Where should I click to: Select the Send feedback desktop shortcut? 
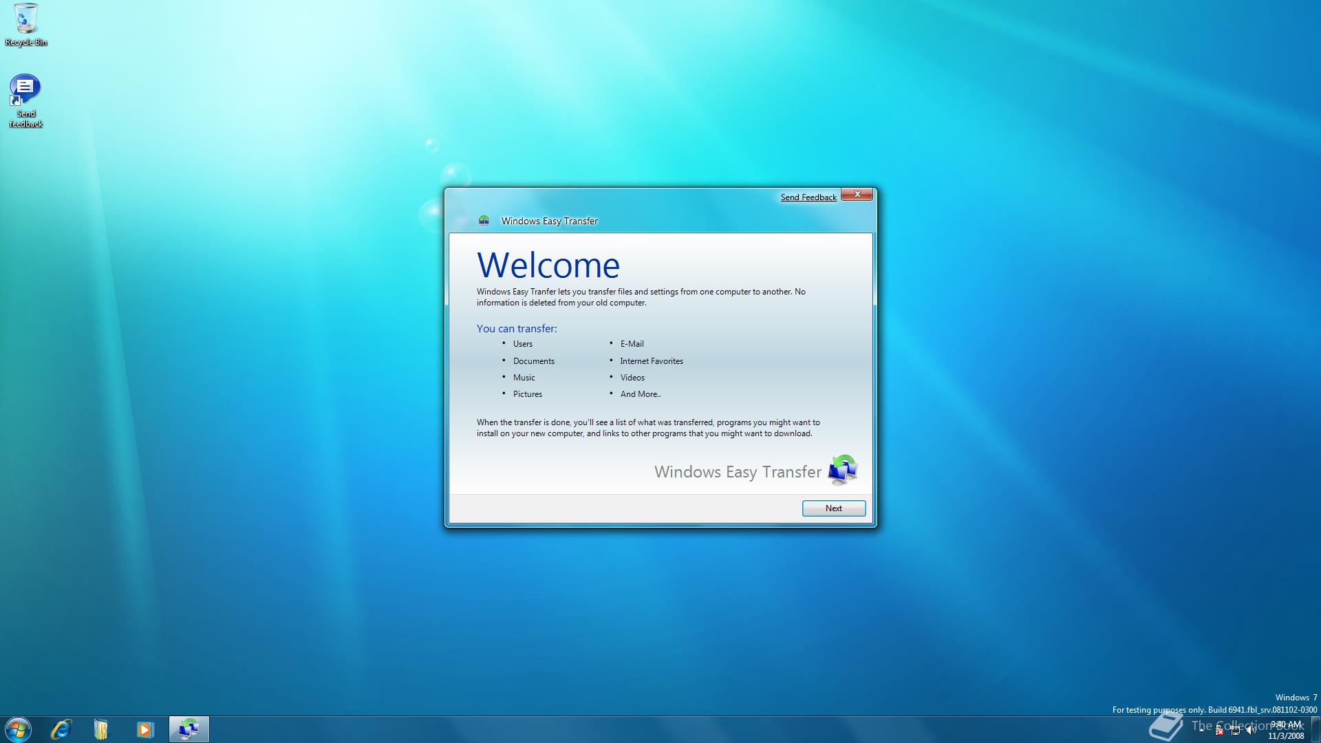point(25,101)
